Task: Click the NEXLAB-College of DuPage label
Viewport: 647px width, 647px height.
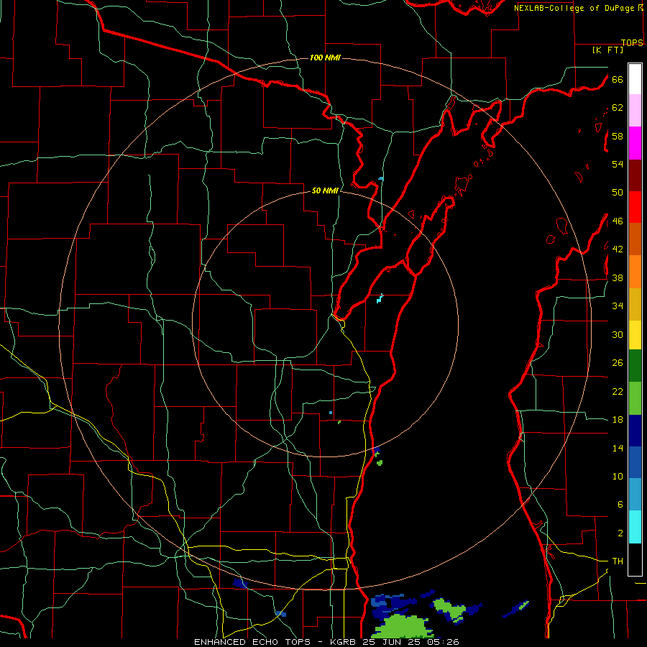Action: tap(575, 8)
